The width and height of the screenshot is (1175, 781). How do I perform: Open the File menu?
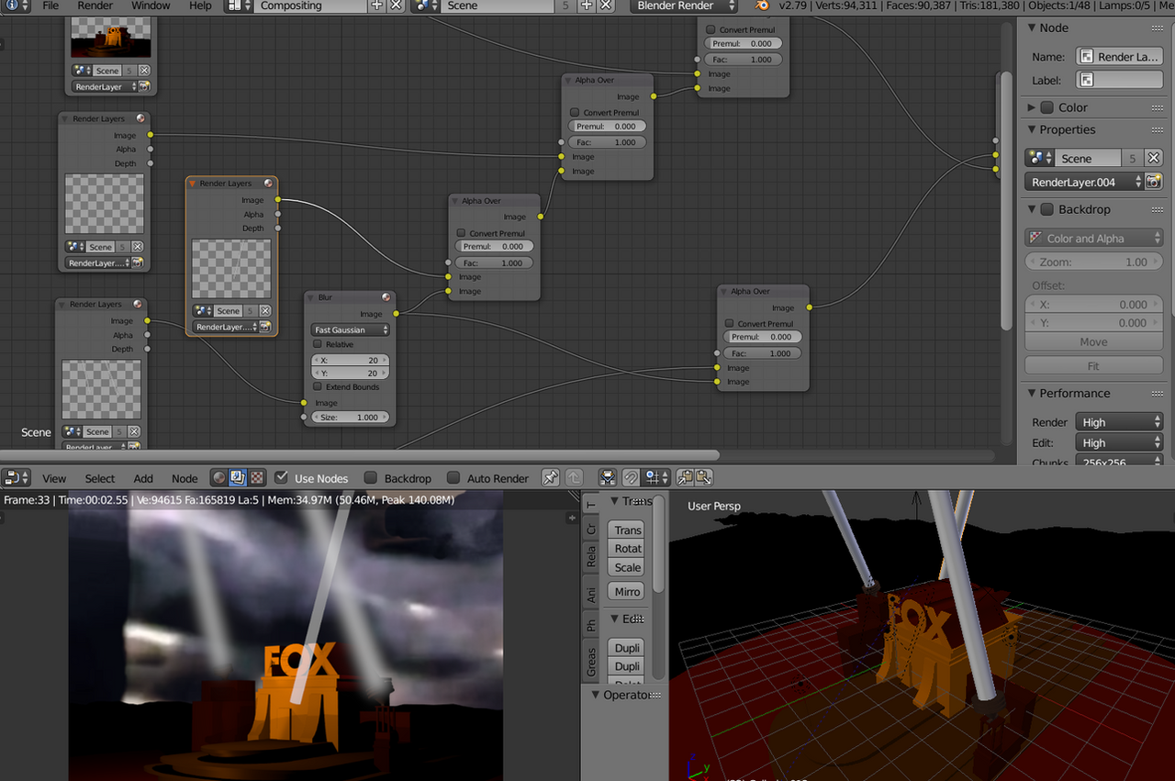coord(50,6)
